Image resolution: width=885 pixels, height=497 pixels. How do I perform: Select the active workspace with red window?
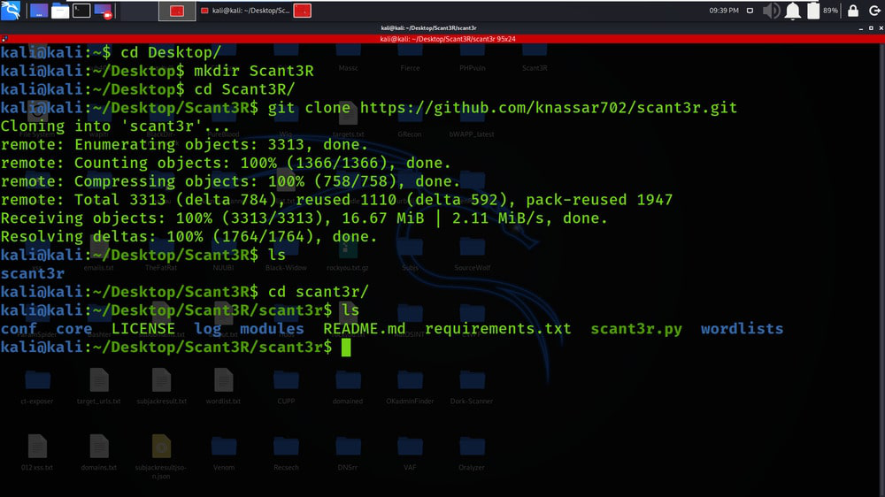[x=177, y=11]
